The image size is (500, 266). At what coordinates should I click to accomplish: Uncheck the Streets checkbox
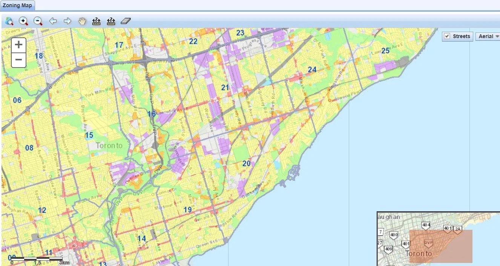pos(447,36)
